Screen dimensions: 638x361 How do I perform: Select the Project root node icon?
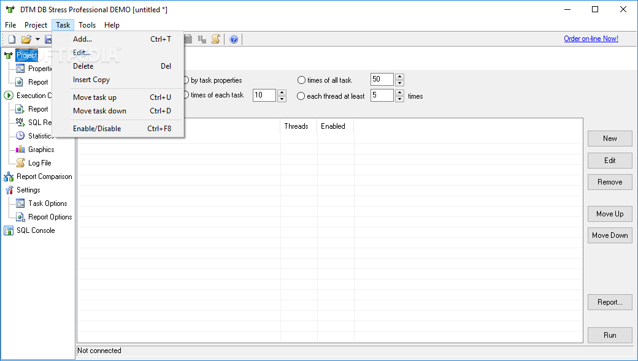pos(8,55)
